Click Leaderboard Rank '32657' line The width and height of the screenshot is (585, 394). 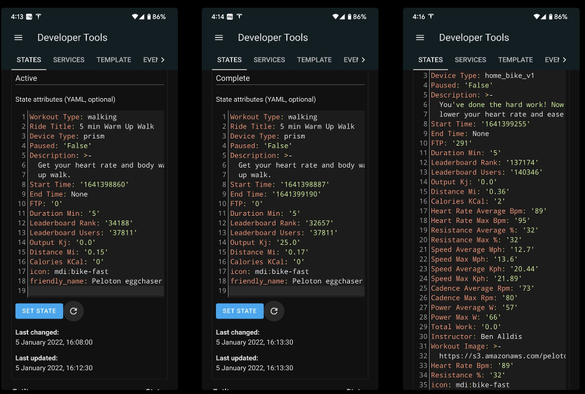[281, 223]
